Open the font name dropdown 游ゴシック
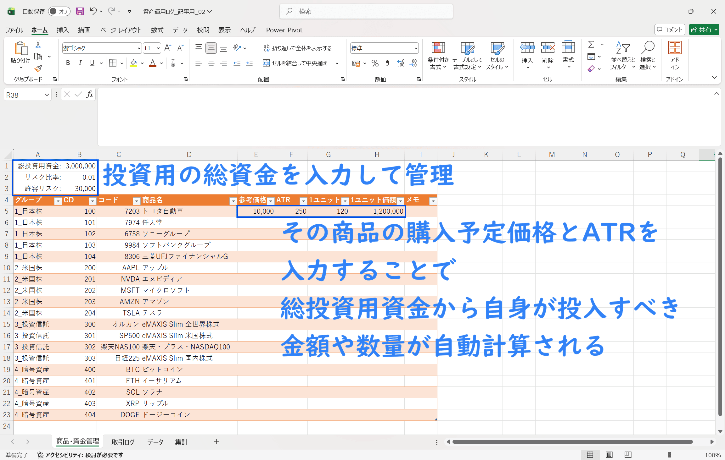The height and width of the screenshot is (460, 725). click(139, 48)
